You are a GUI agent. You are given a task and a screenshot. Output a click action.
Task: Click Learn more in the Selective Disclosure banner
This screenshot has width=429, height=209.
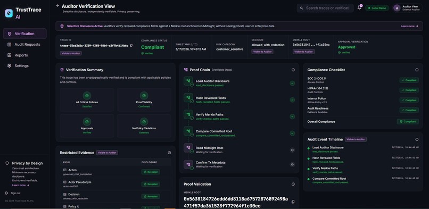coord(410,26)
